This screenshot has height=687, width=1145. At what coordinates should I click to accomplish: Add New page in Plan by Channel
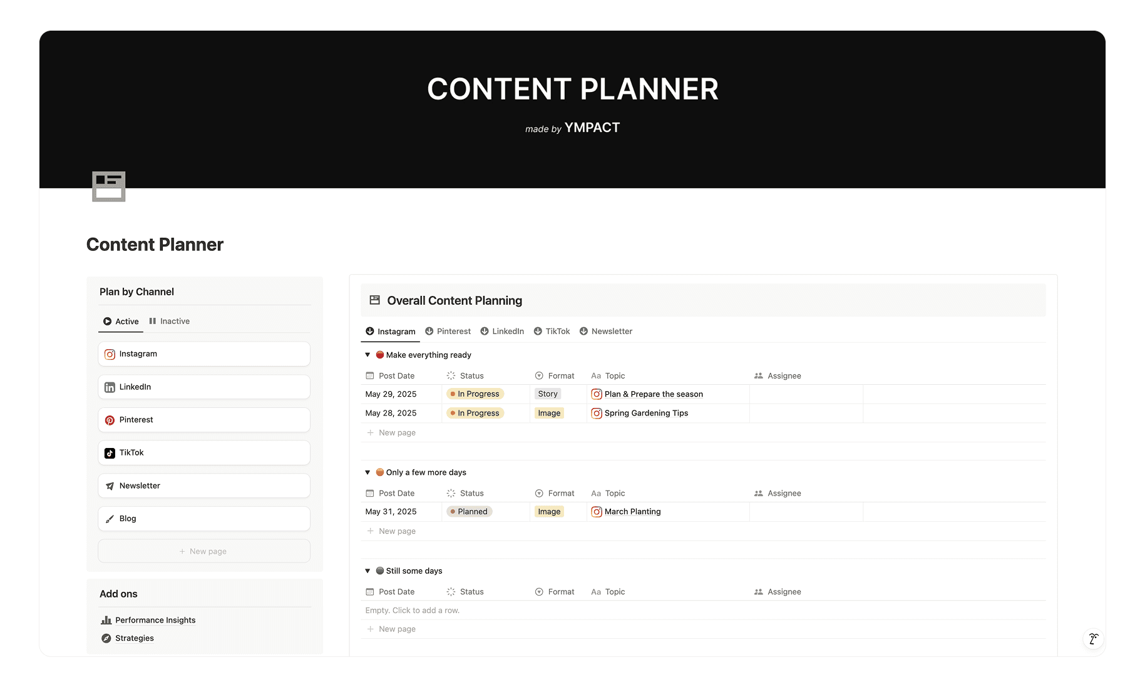204,551
